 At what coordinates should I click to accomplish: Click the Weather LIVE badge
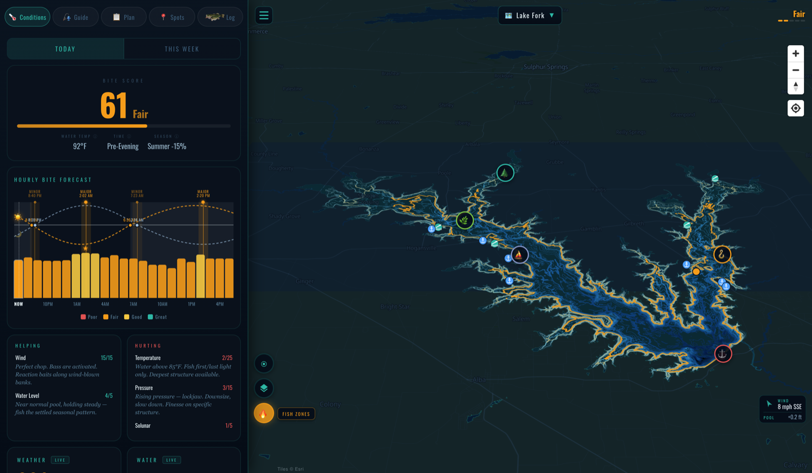[60, 460]
